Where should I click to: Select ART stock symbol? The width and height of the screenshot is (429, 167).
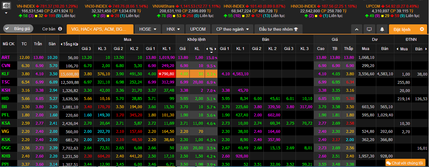point(6,57)
